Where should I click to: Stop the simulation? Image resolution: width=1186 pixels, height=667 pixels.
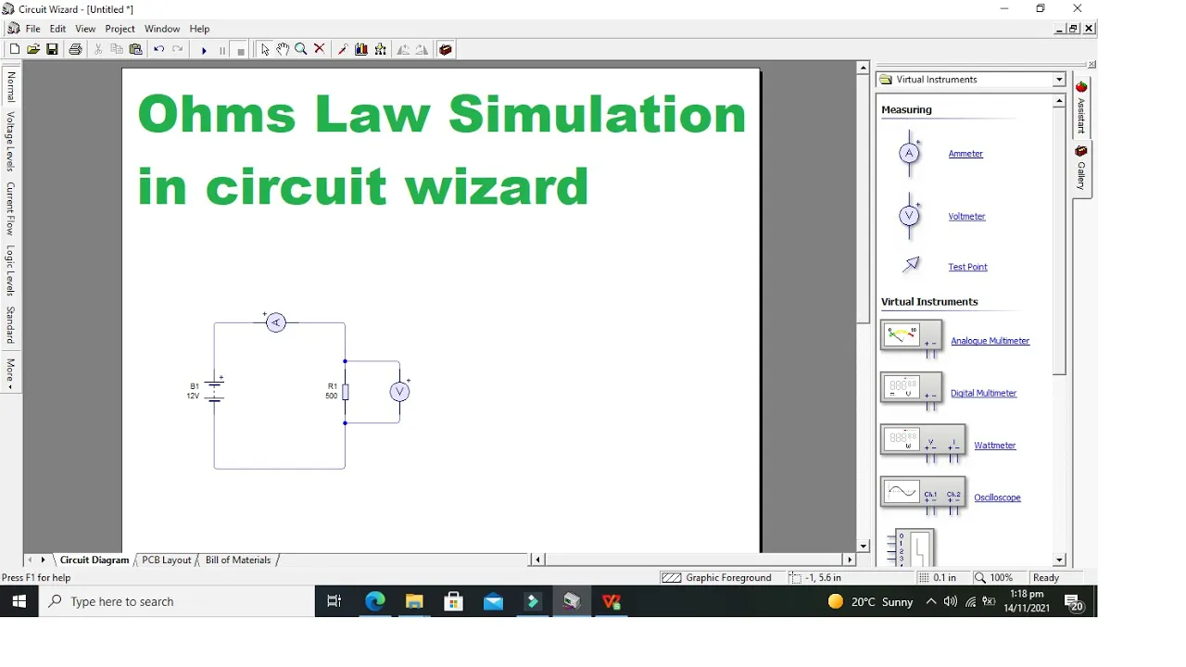click(x=241, y=51)
